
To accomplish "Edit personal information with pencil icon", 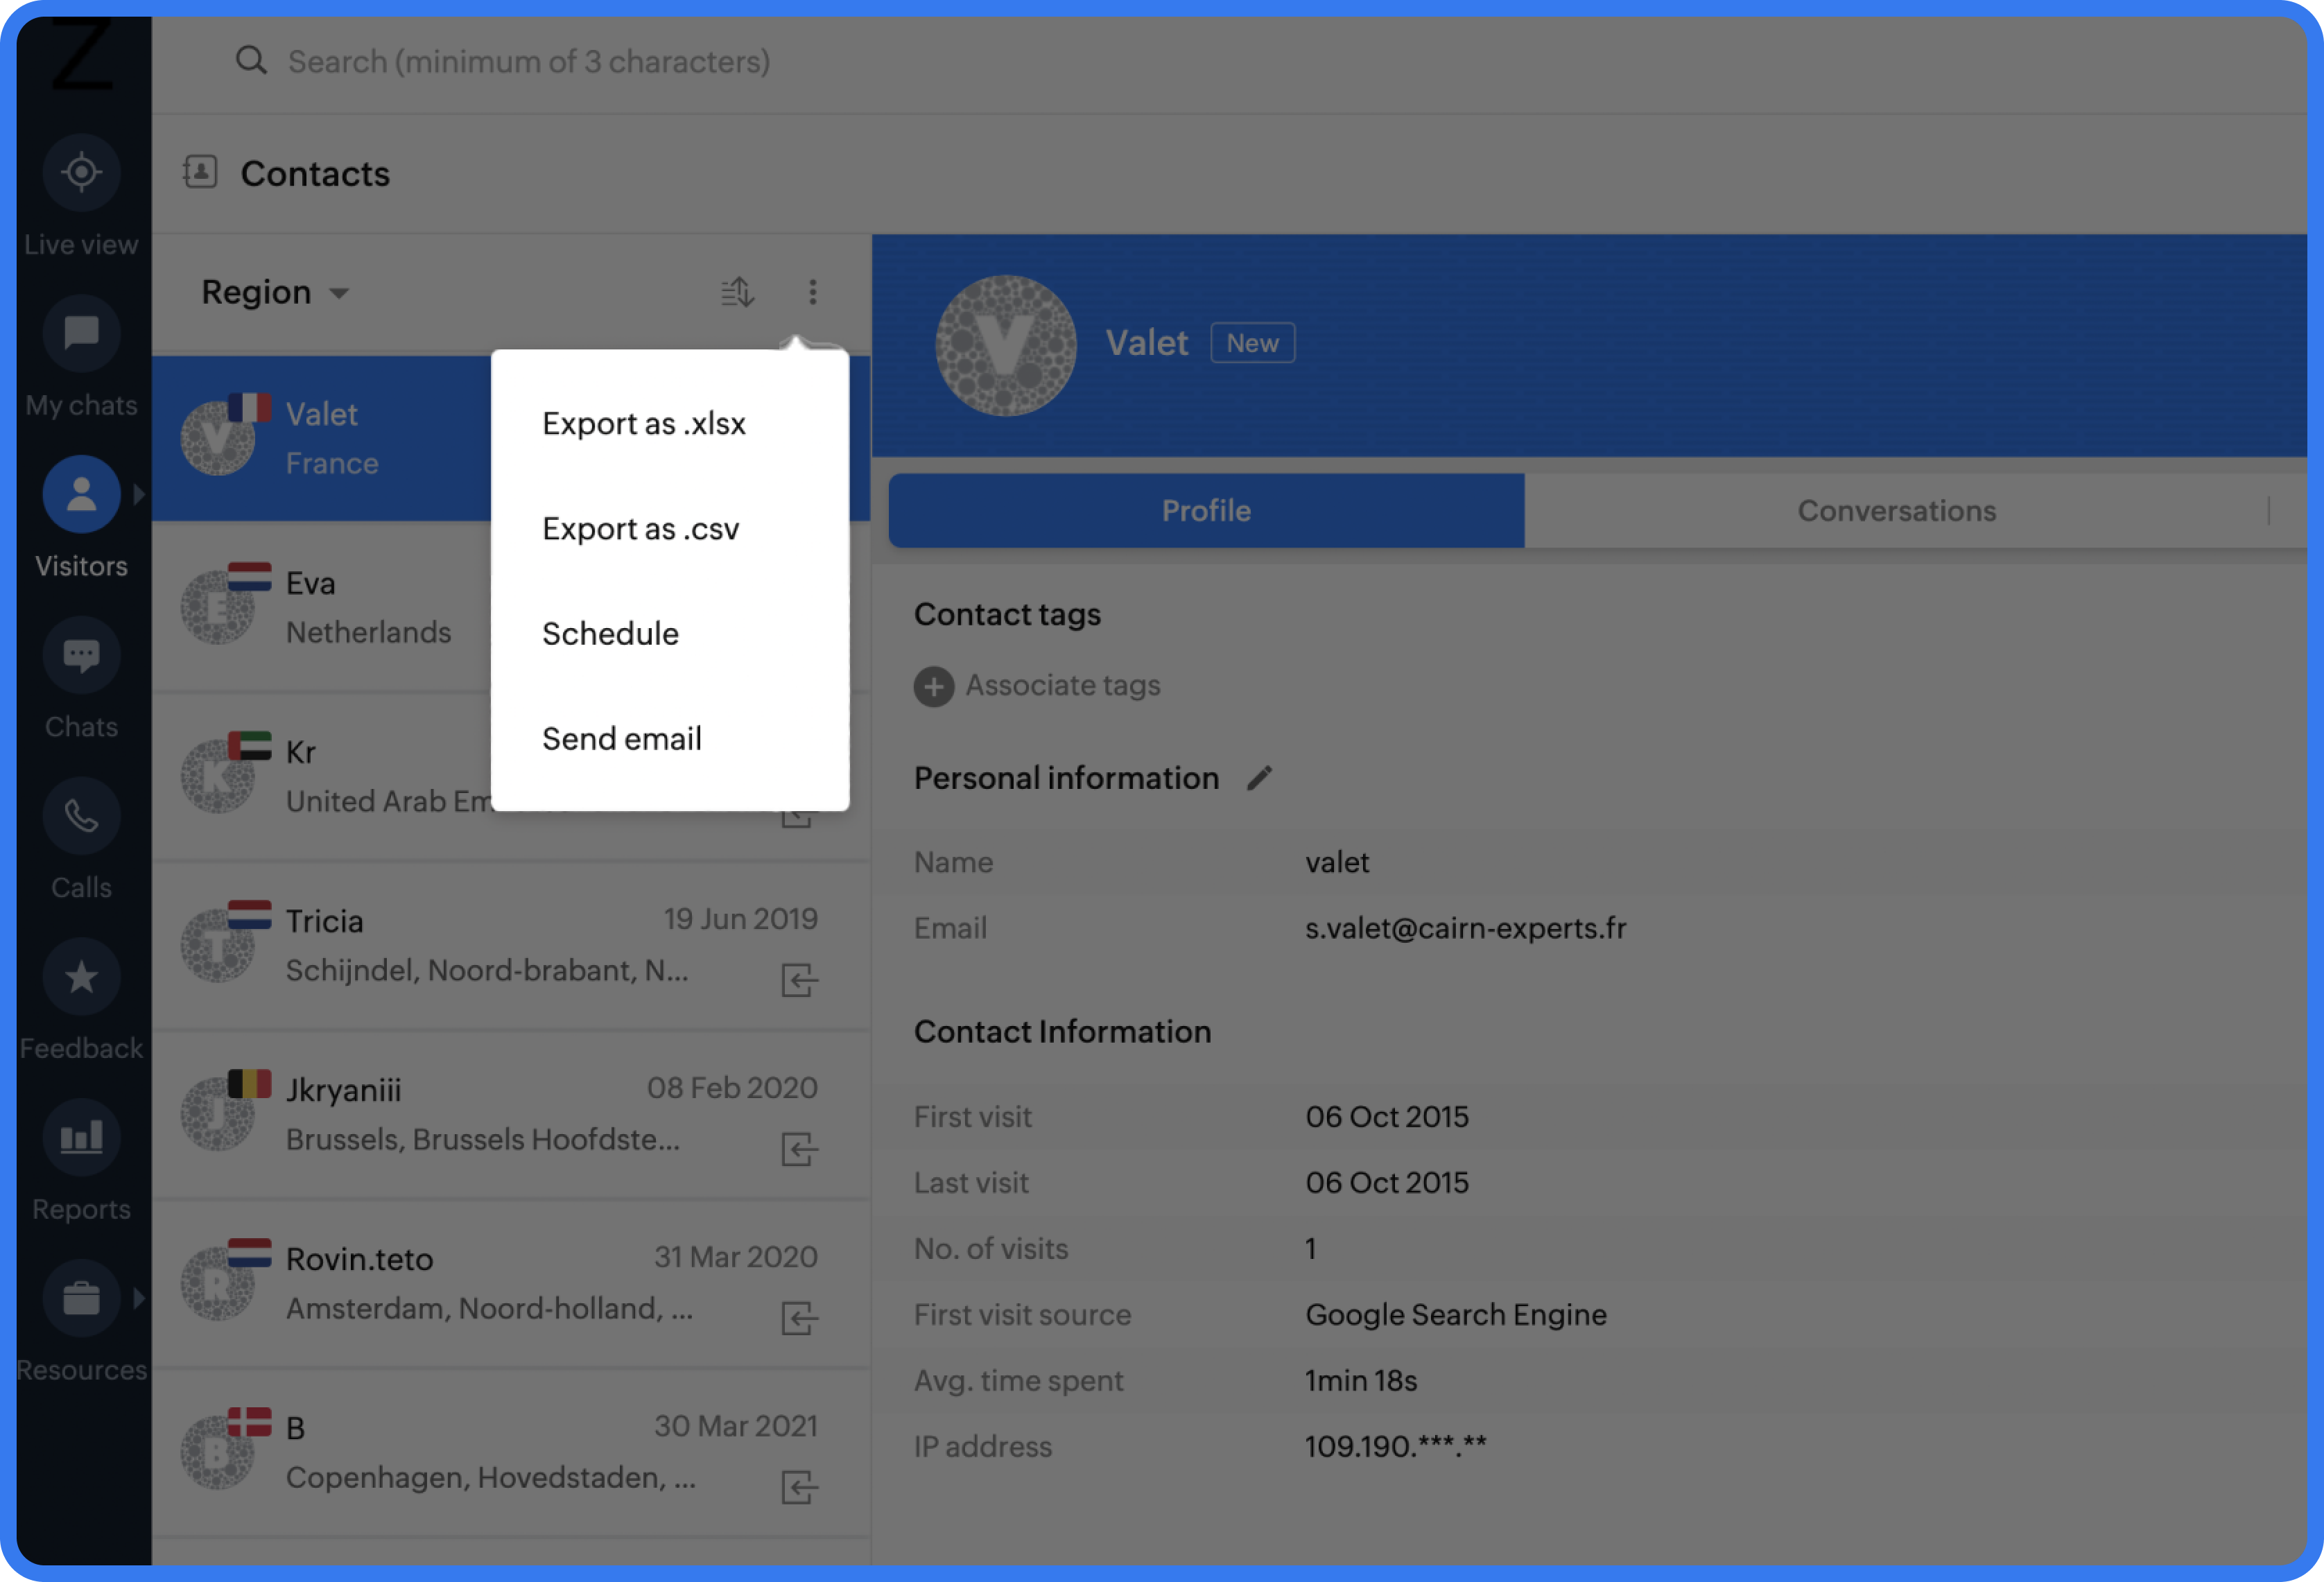I will tap(1259, 778).
